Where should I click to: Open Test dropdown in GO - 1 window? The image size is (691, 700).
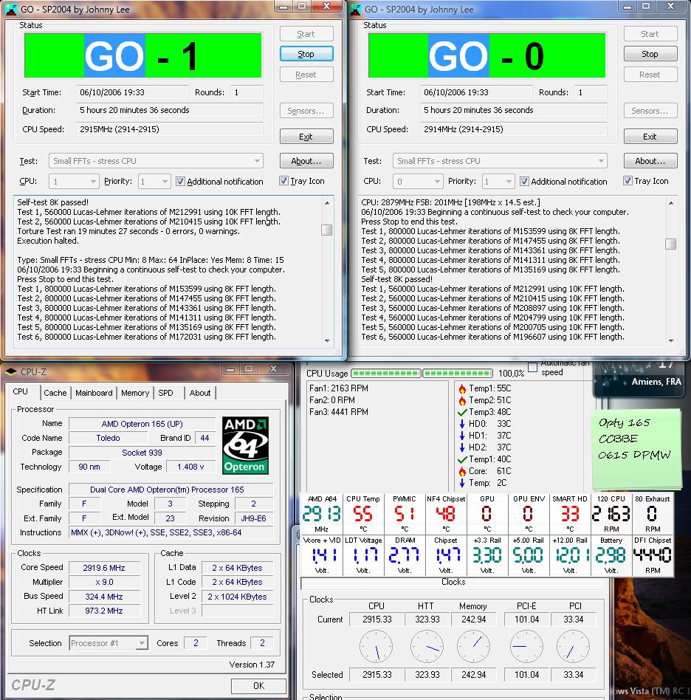click(x=156, y=161)
